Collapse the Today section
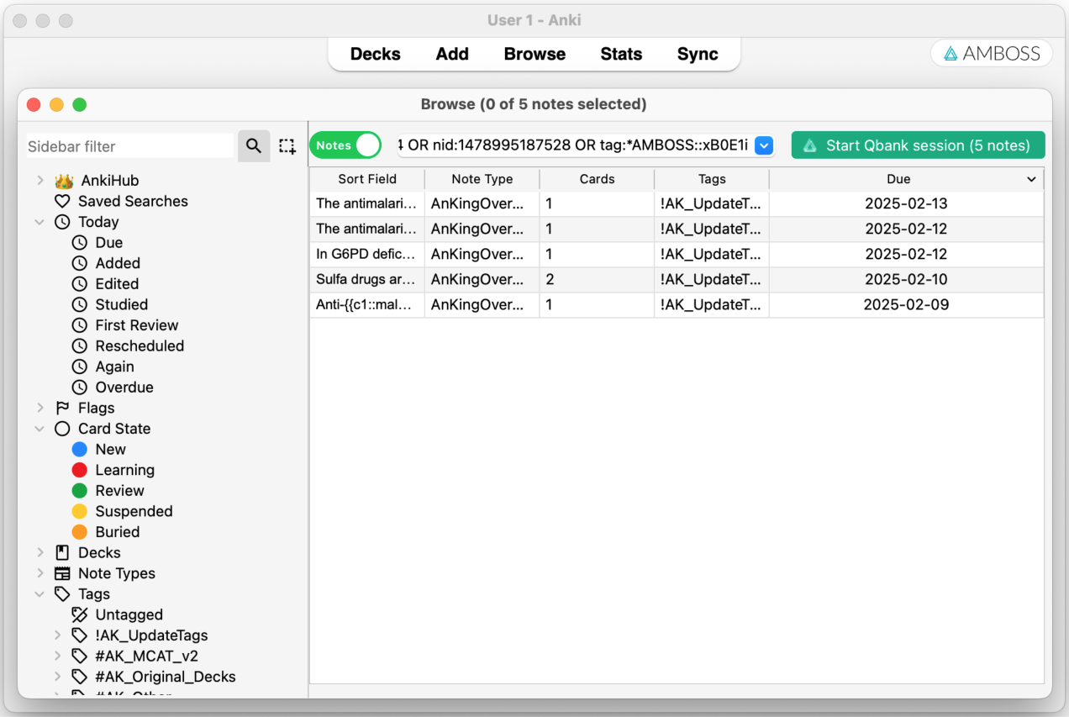 (x=40, y=222)
